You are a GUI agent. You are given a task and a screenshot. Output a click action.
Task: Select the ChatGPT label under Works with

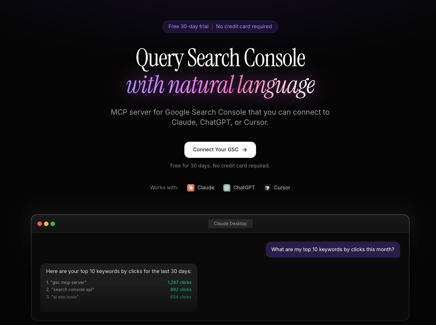pos(244,188)
